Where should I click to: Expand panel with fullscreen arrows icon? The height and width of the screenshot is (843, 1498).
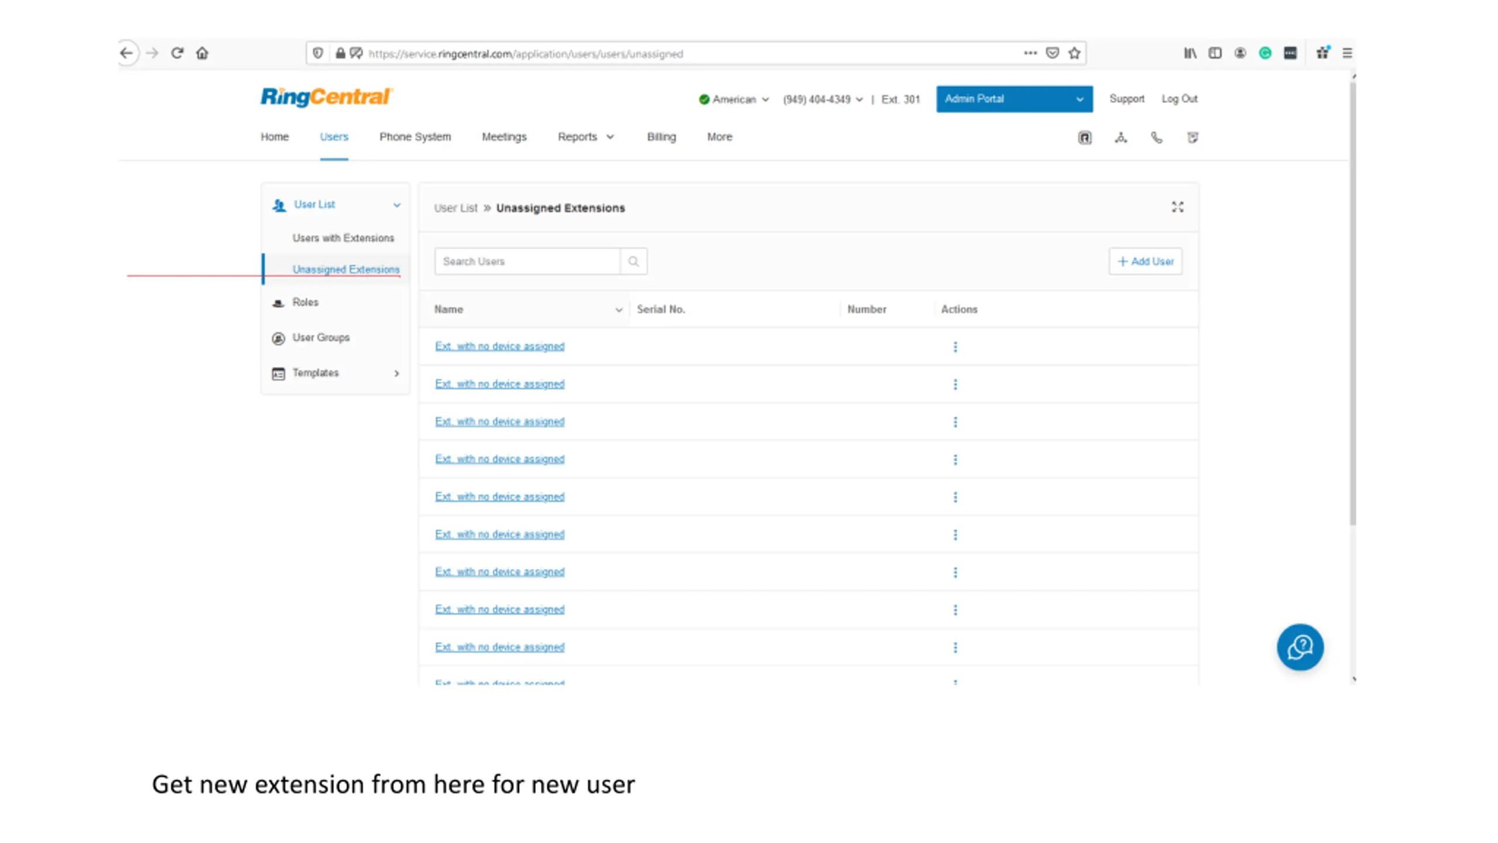tap(1177, 207)
